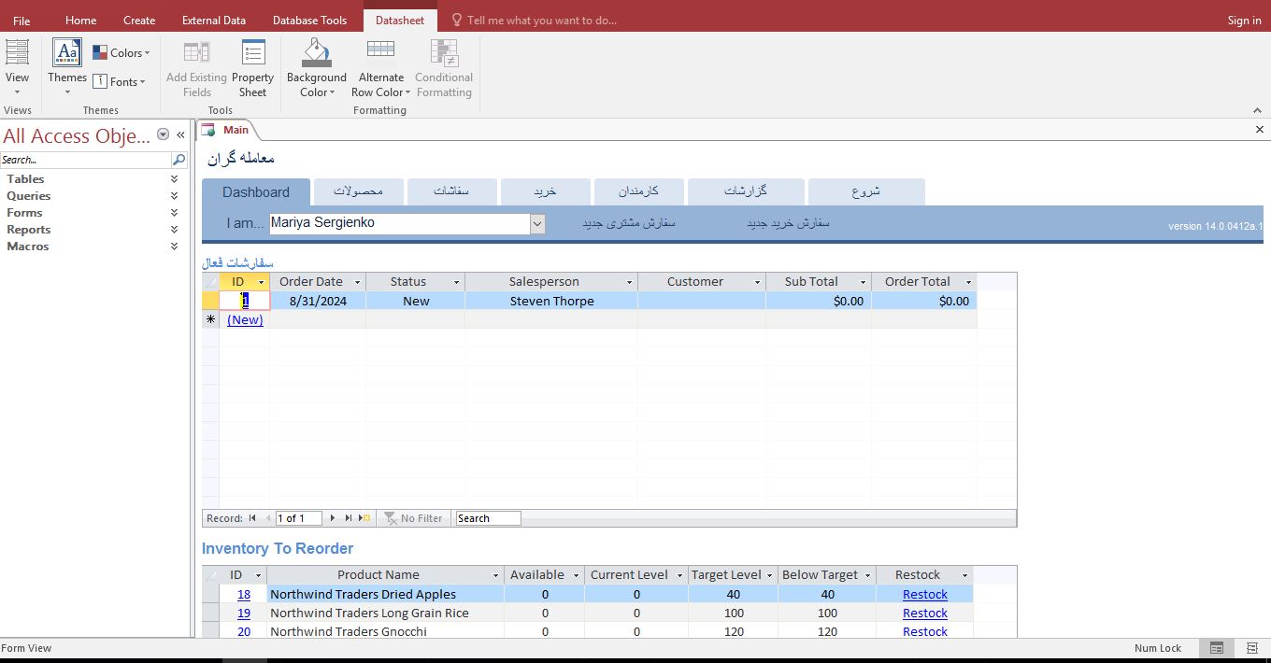Open the View button in ribbon
The width and height of the screenshot is (1271, 663).
click(x=17, y=67)
